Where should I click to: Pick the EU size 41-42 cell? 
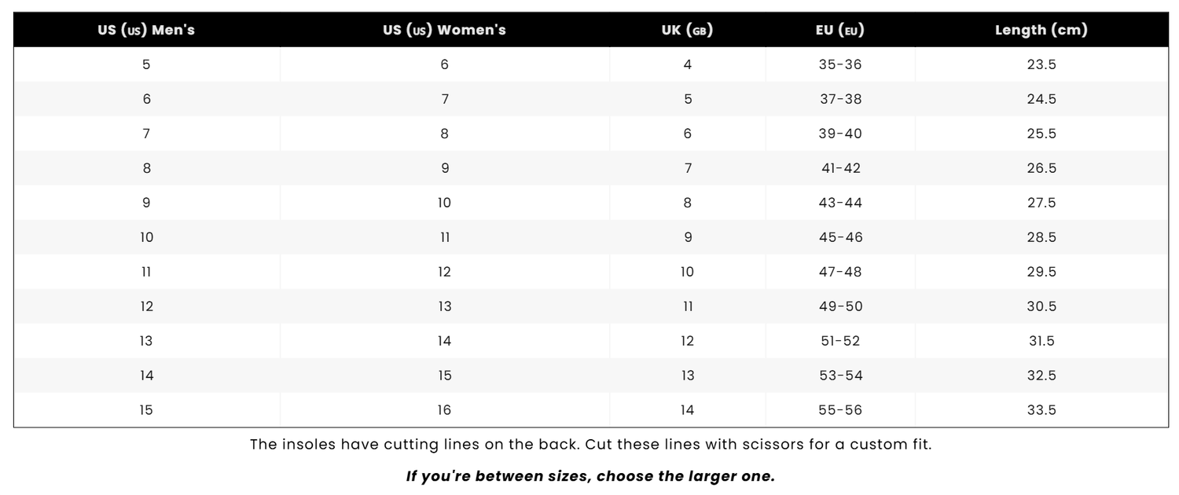[x=840, y=168]
